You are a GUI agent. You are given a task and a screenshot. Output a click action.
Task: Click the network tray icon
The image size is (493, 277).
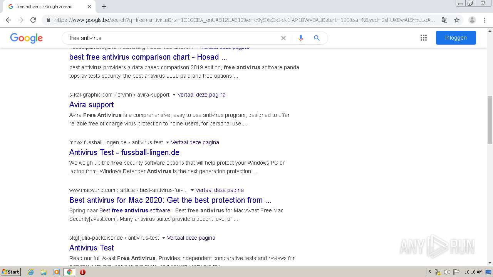tap(438, 272)
